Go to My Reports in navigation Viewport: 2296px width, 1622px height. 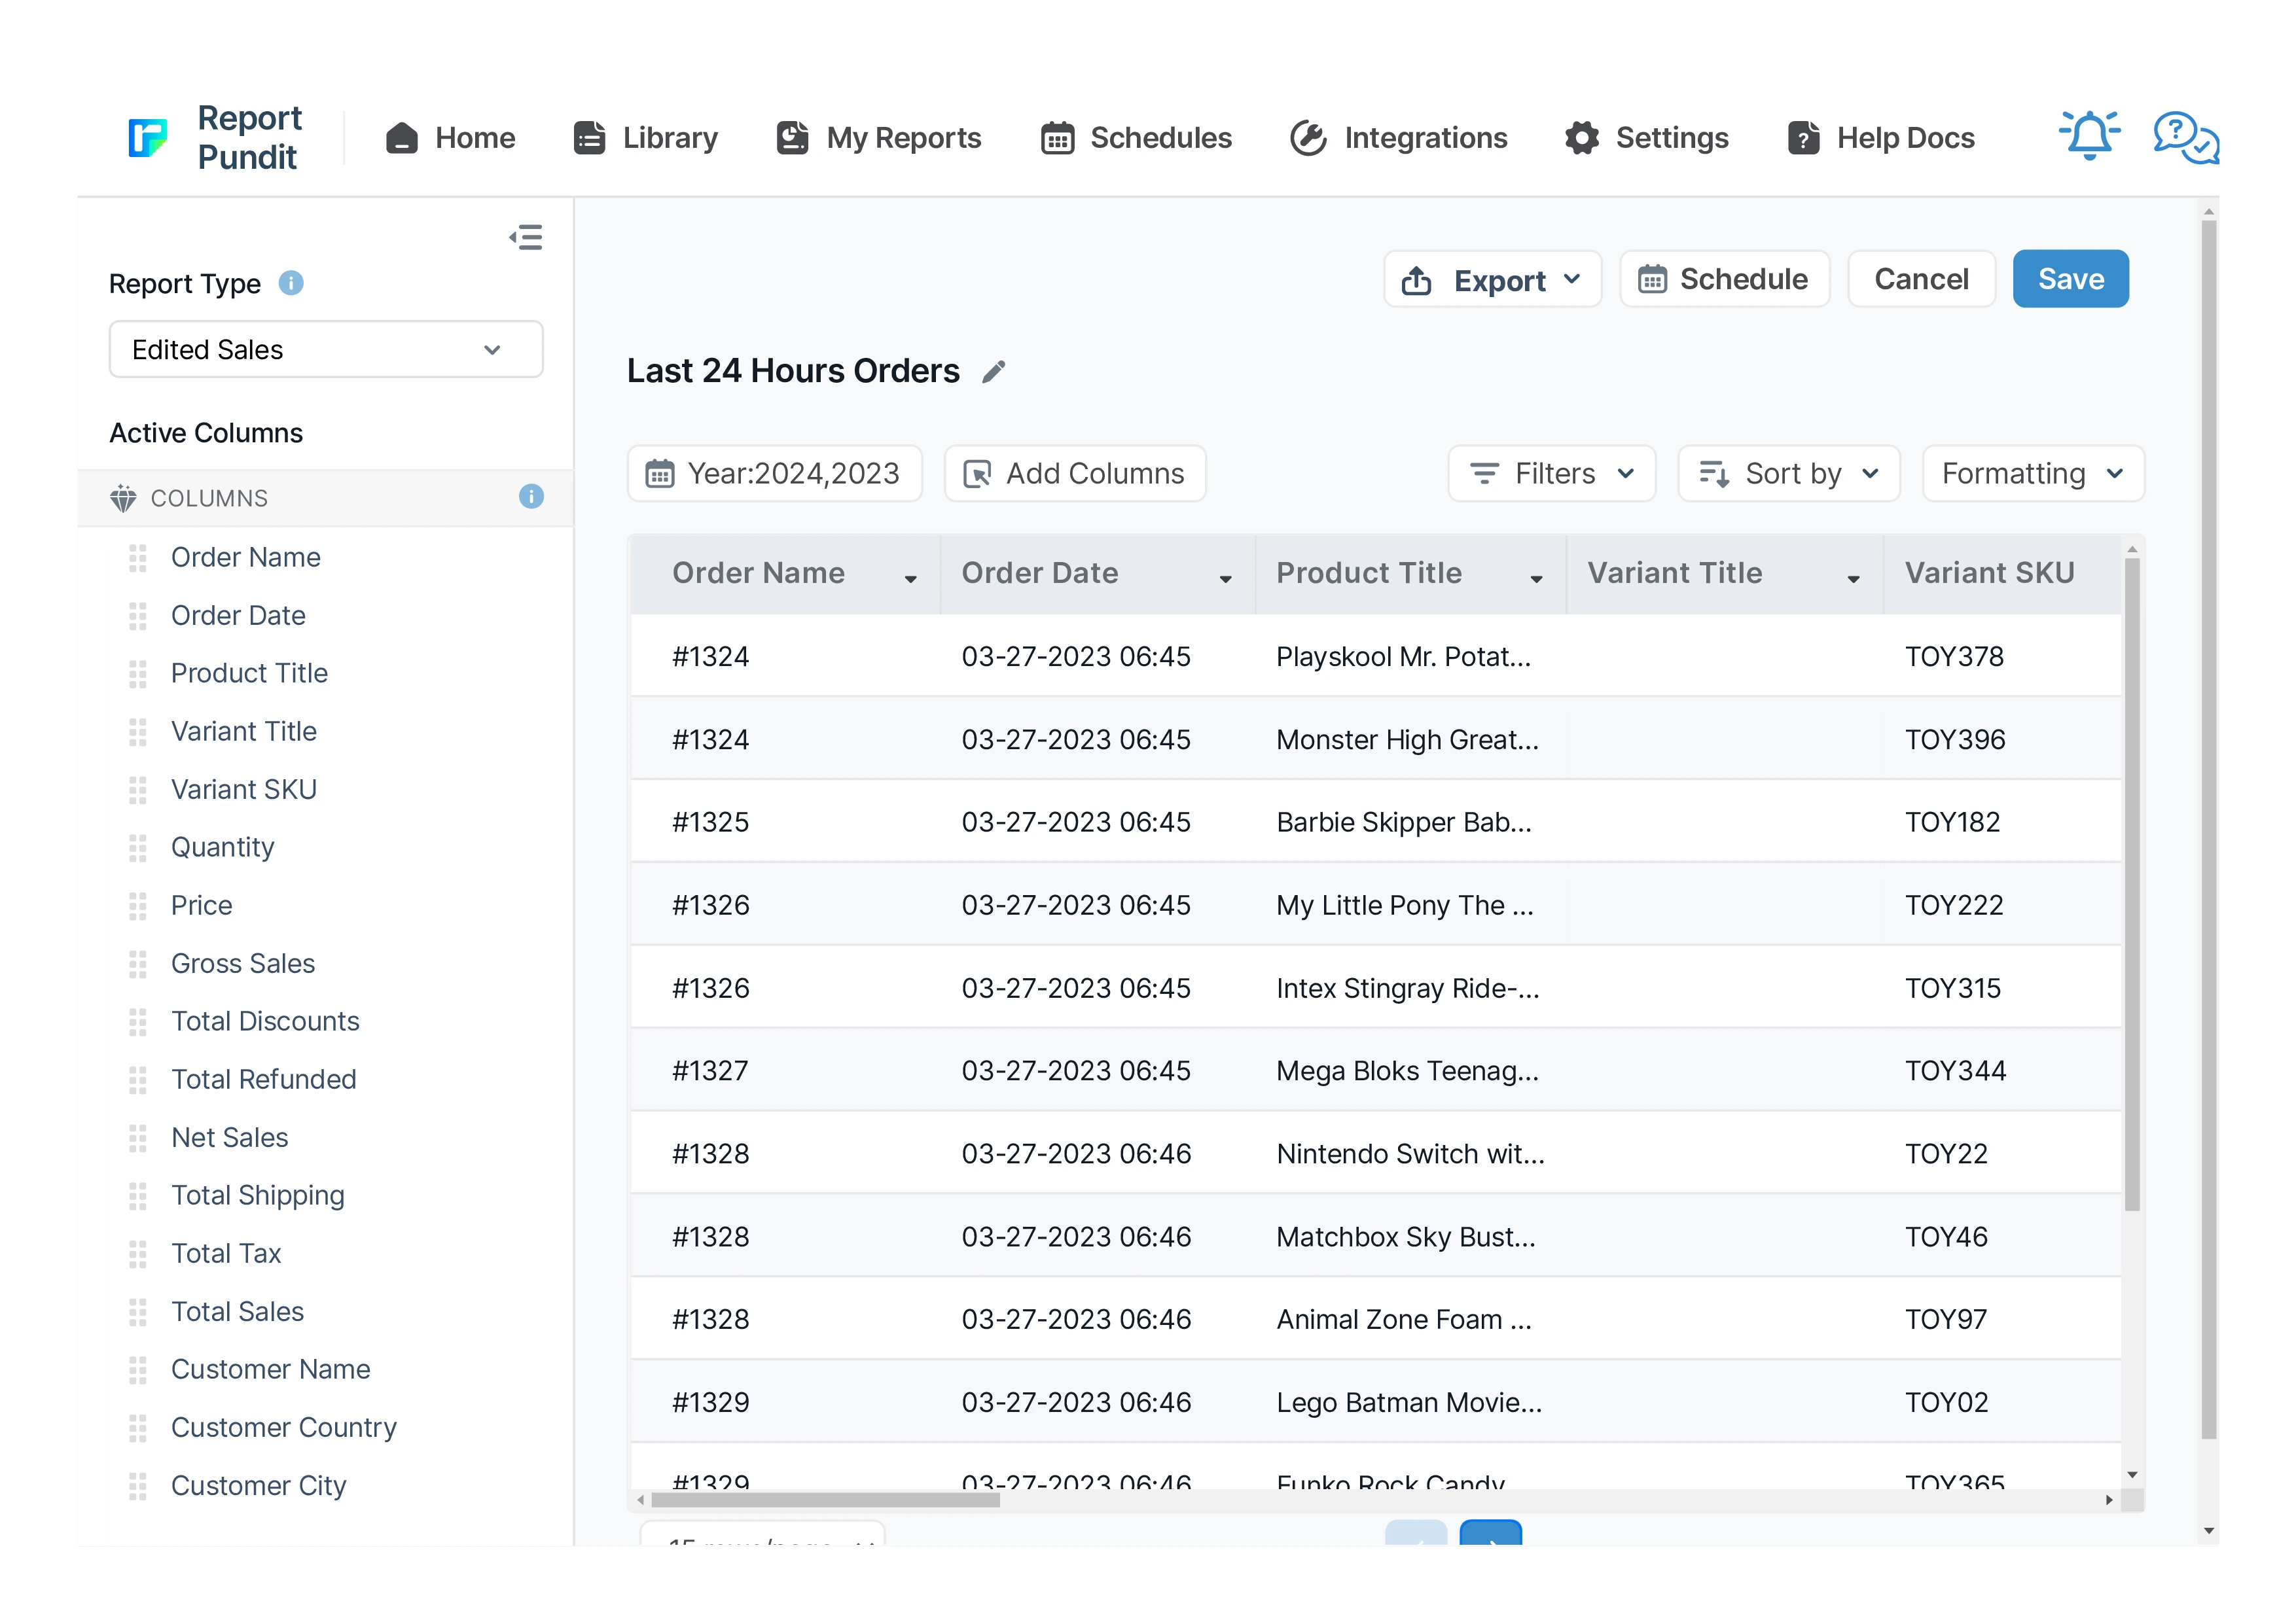click(x=879, y=138)
